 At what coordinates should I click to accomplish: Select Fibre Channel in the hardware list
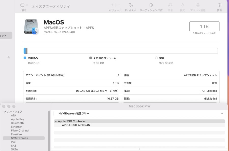[x=20, y=131]
